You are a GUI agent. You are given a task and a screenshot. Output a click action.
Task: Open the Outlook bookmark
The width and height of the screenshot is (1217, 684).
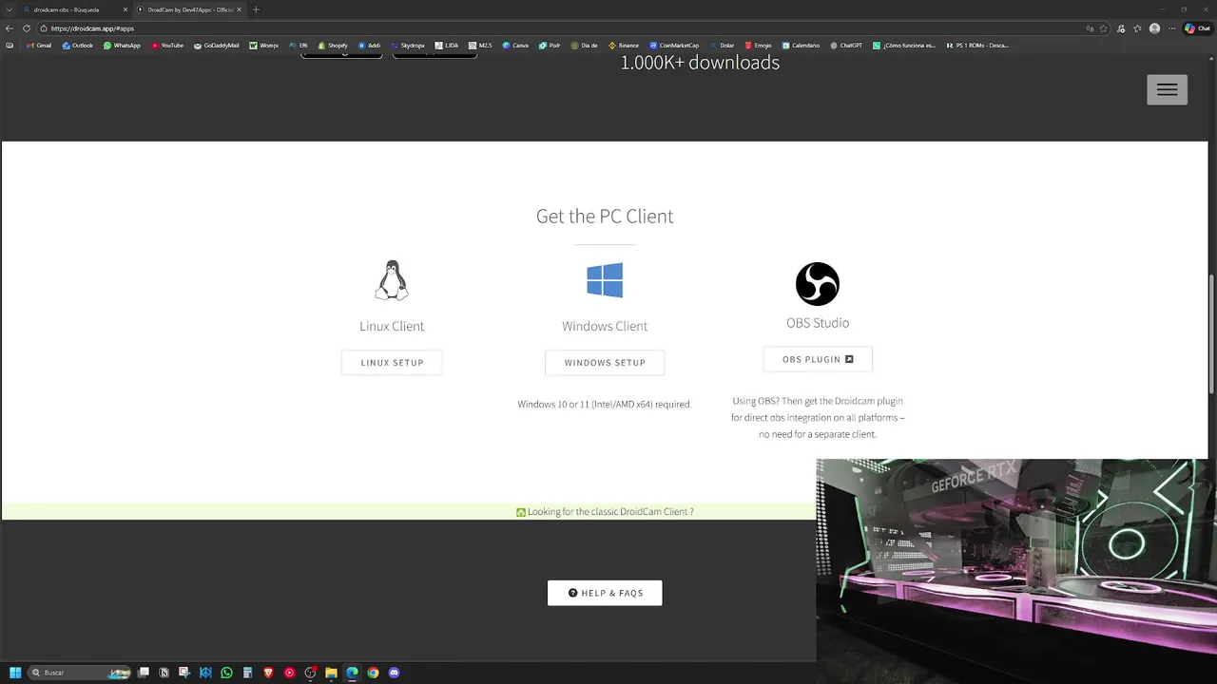point(78,46)
